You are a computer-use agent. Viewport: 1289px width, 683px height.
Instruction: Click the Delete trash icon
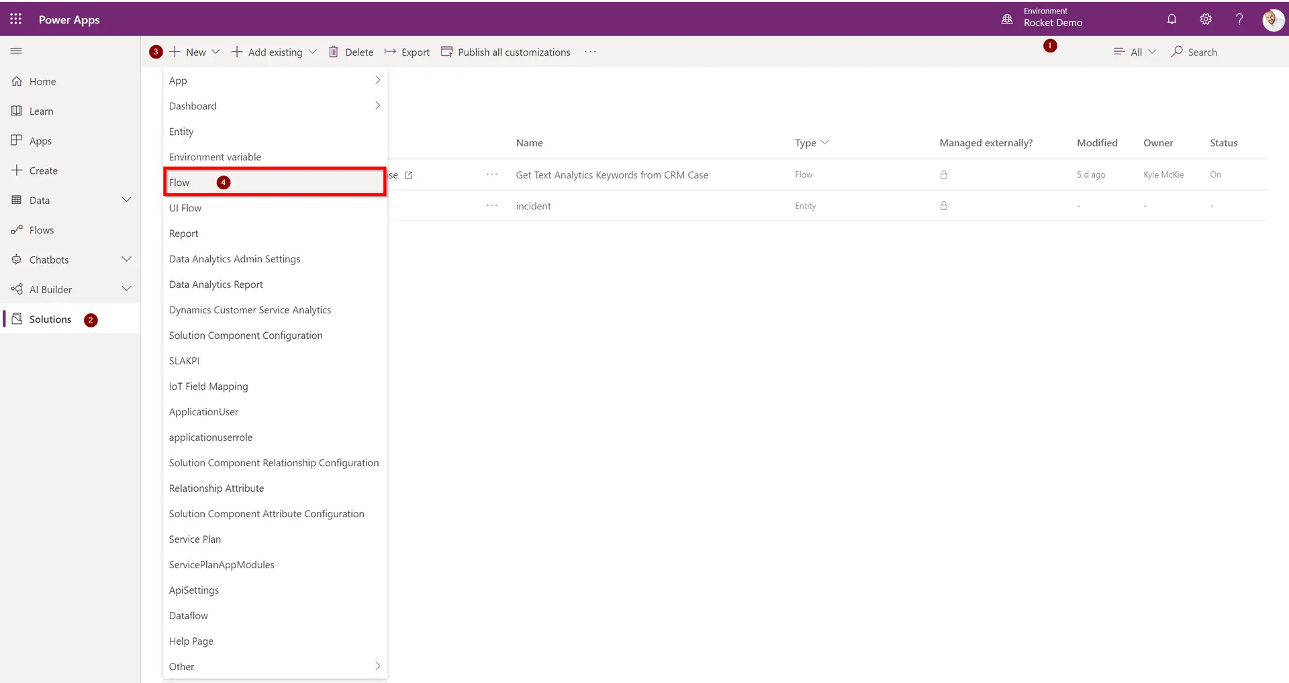tap(334, 52)
